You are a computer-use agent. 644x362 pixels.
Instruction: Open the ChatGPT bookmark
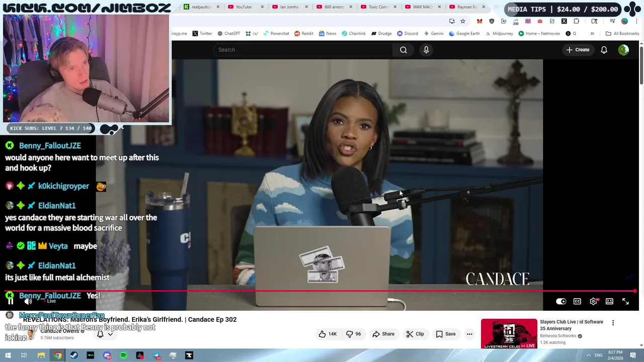point(229,34)
